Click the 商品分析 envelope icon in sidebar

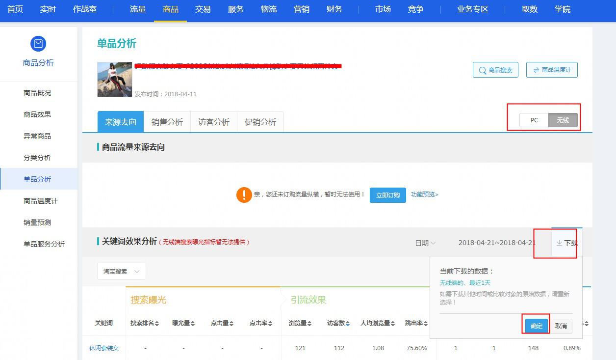38,44
